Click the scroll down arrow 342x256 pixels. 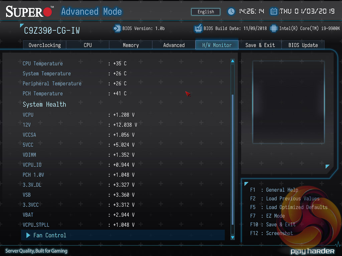[232, 237]
